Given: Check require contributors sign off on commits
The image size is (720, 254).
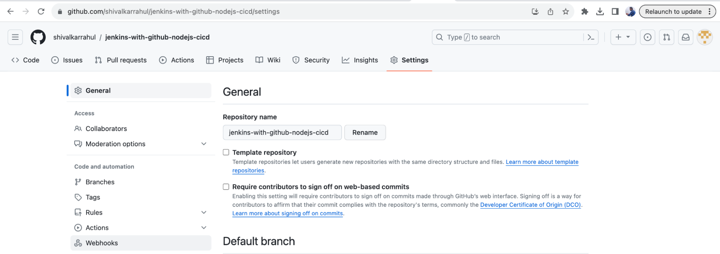Looking at the screenshot, I should click(226, 187).
